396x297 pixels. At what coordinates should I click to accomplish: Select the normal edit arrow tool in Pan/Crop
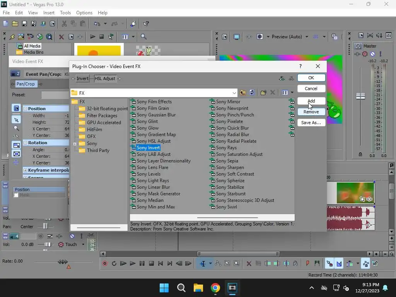[x=16, y=120]
